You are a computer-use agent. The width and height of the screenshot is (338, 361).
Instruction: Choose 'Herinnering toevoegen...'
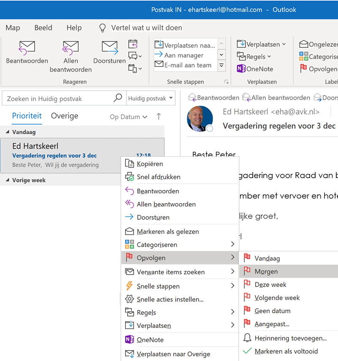tap(289, 338)
